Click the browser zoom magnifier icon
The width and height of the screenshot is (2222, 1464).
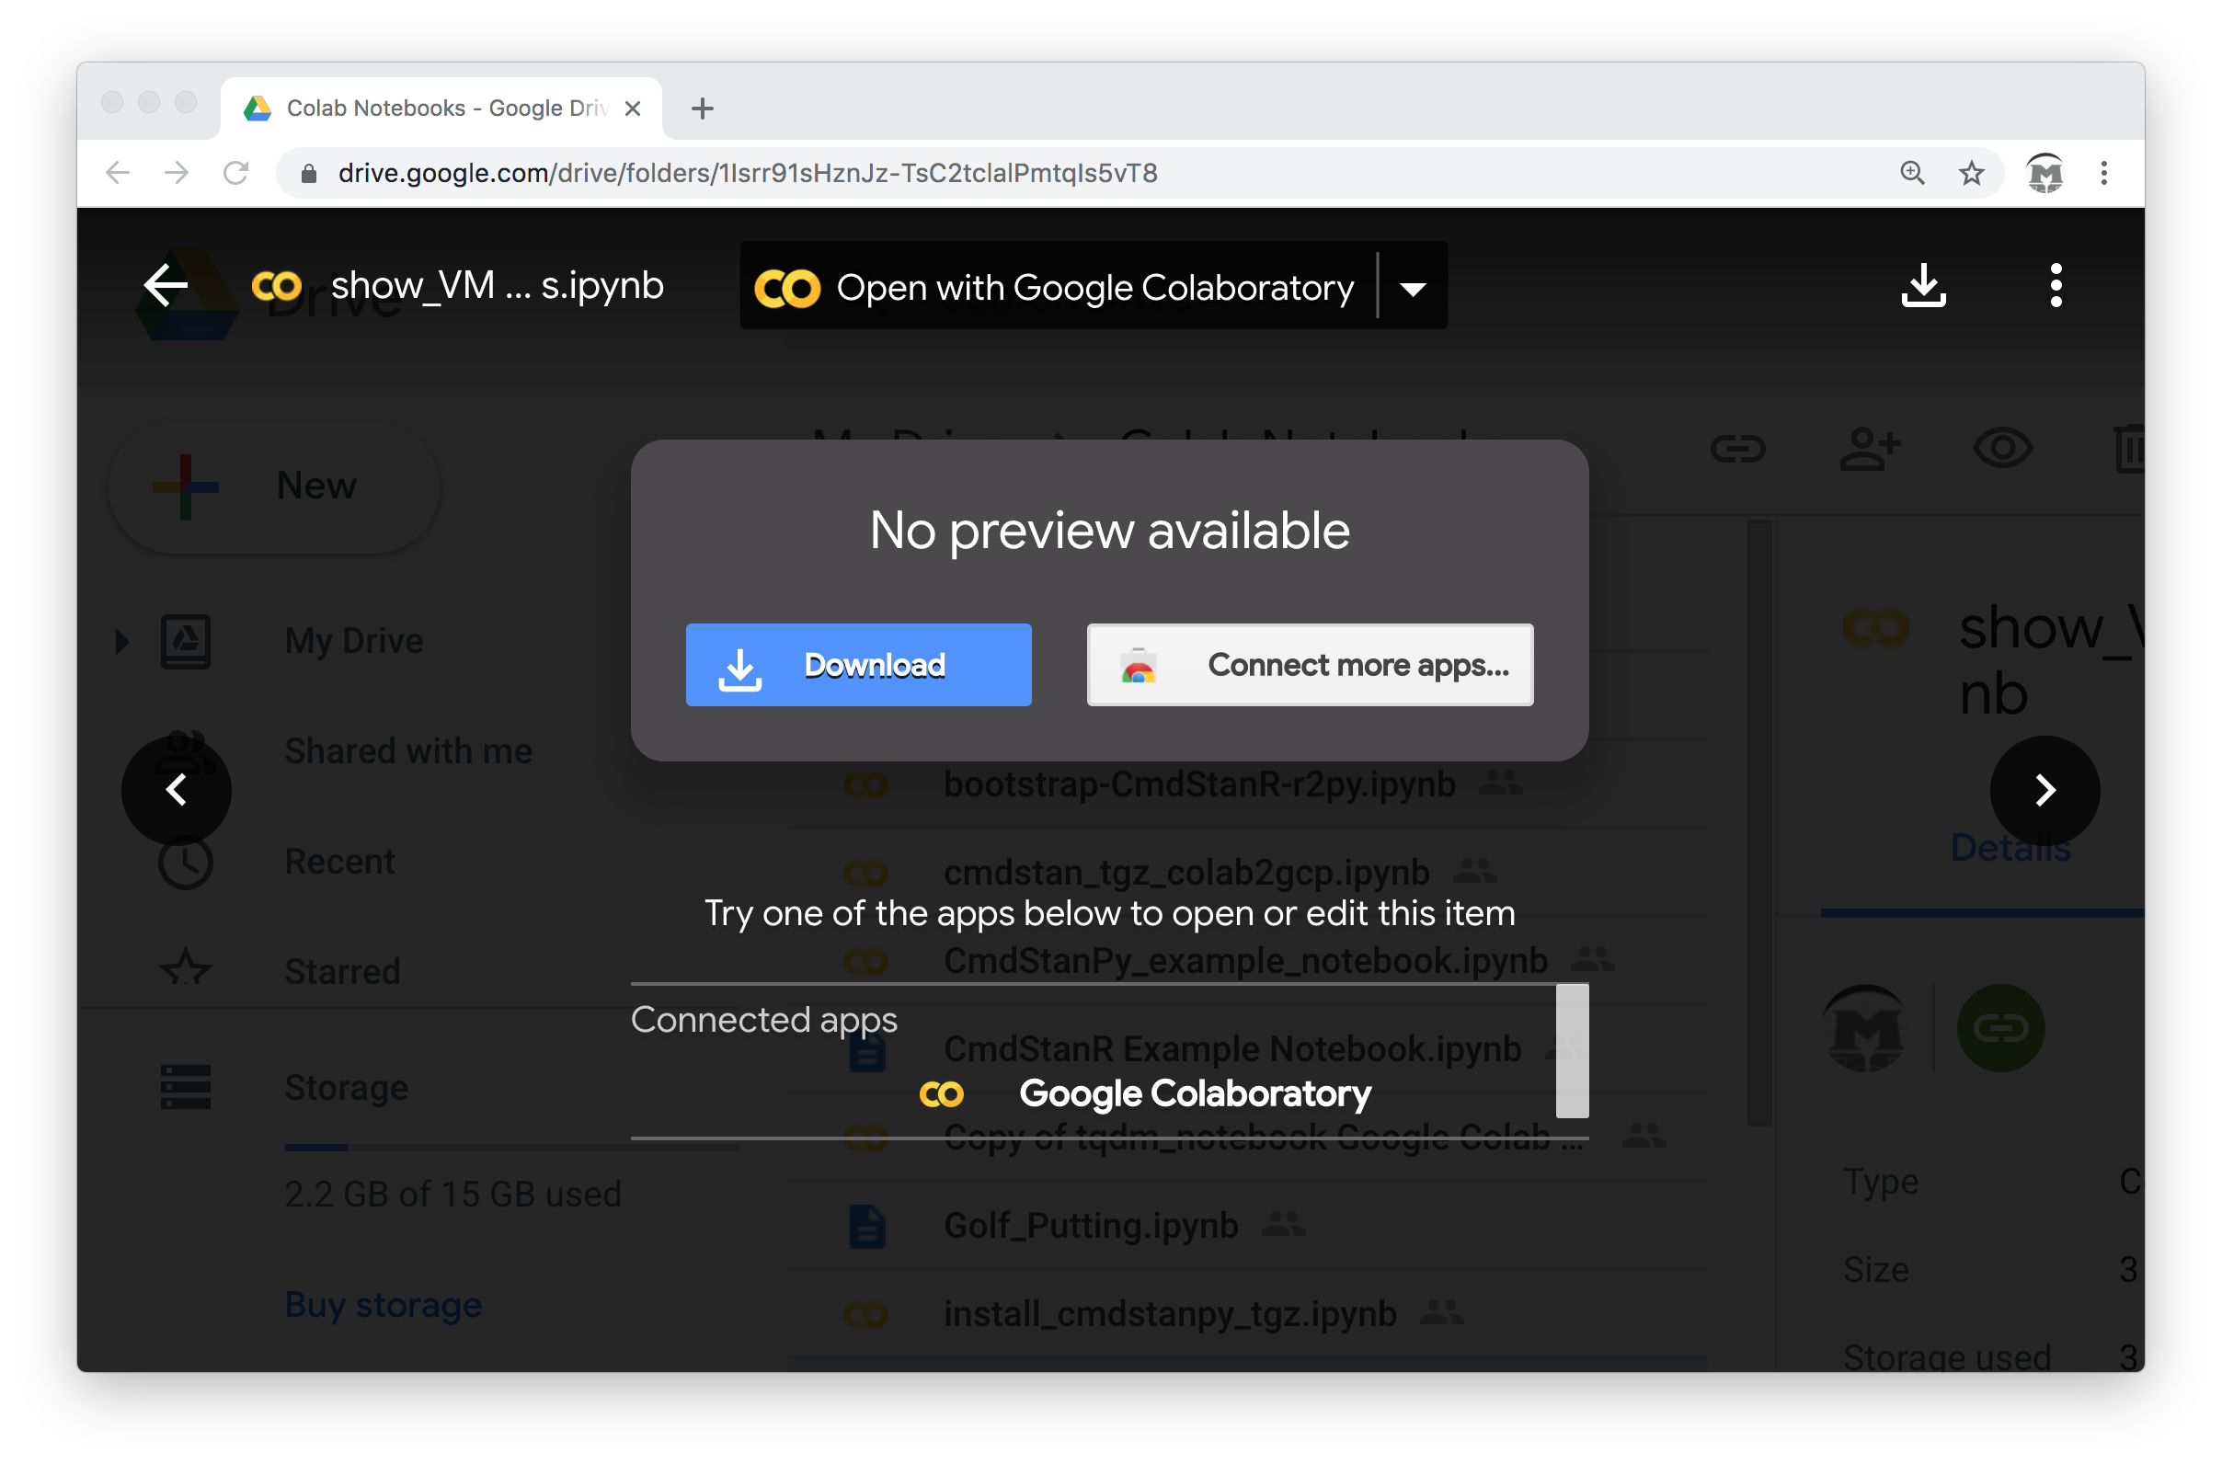pyautogui.click(x=1912, y=173)
